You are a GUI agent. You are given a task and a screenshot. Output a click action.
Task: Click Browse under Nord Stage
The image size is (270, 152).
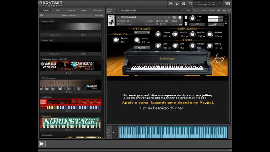[69, 130]
